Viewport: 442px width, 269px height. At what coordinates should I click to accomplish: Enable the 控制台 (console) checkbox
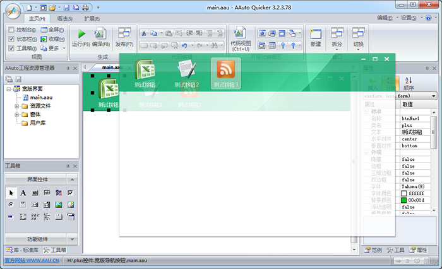tap(12, 30)
